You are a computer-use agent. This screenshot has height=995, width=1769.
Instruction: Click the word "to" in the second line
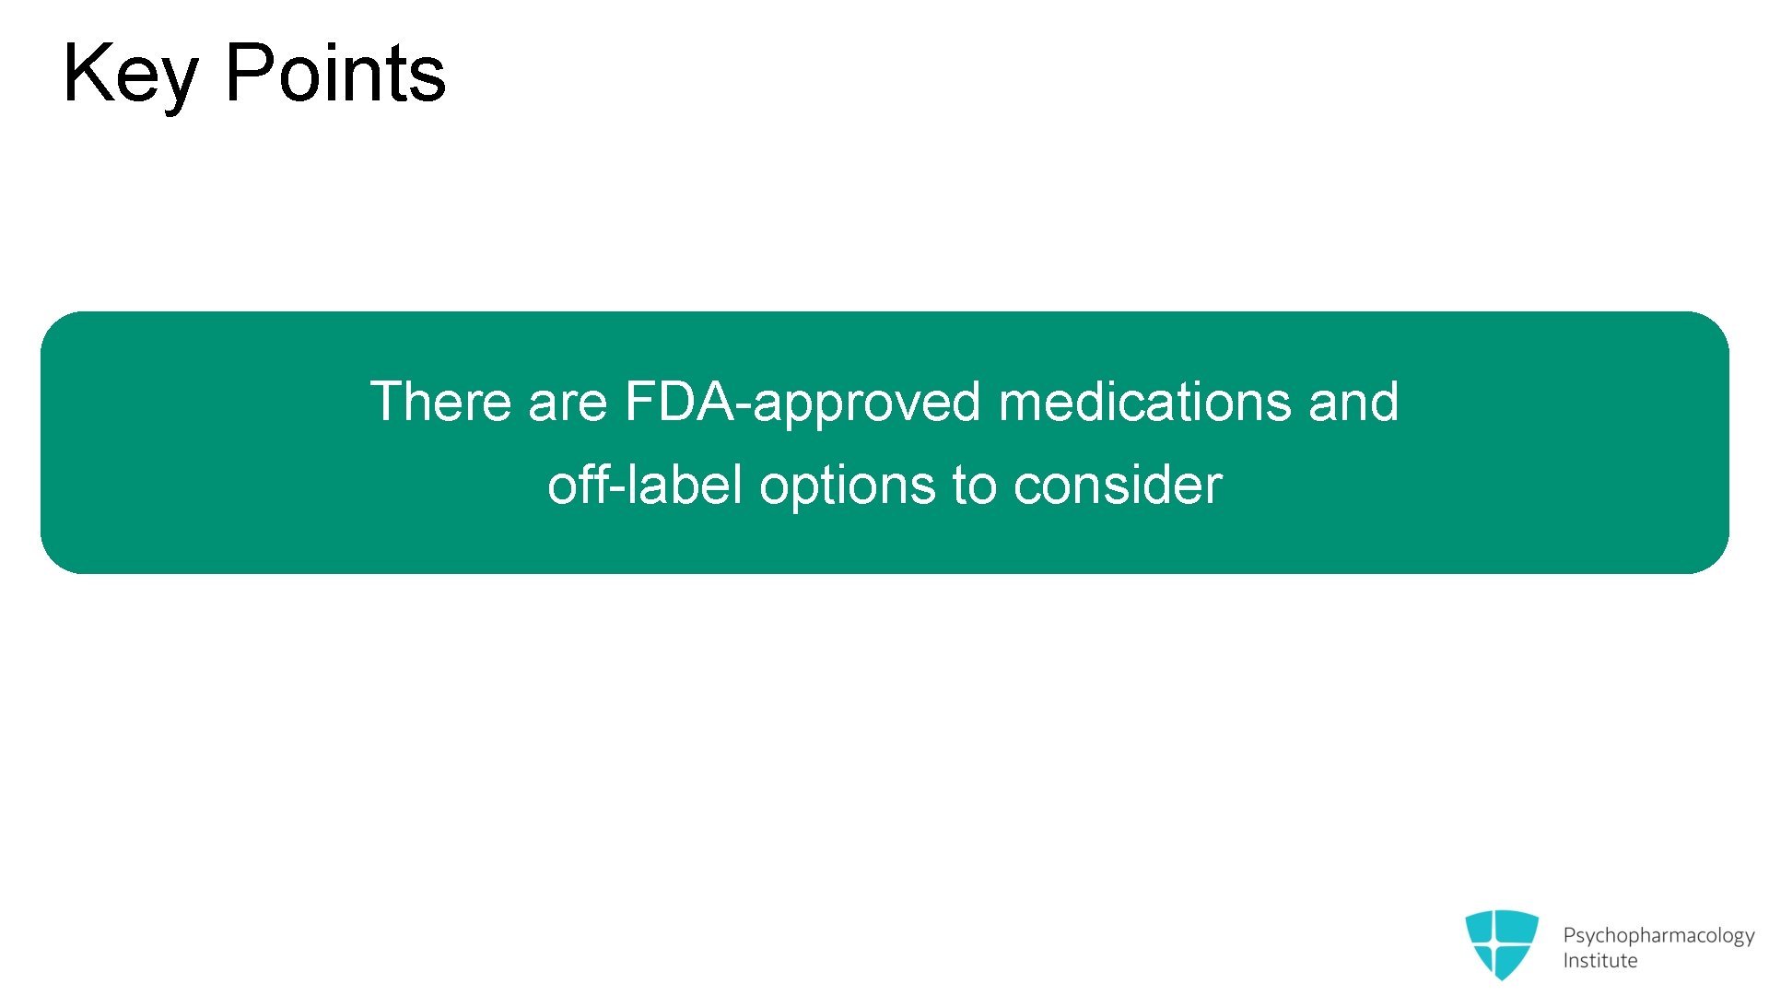(x=975, y=486)
